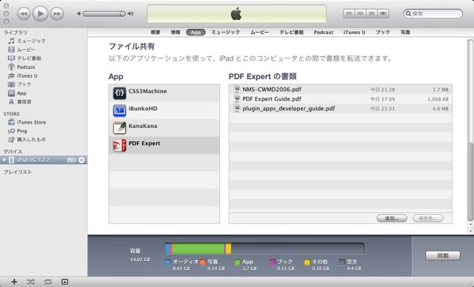The image size is (474, 287).
Task: Expand the iPad device disclosure triangle
Action: (4, 160)
